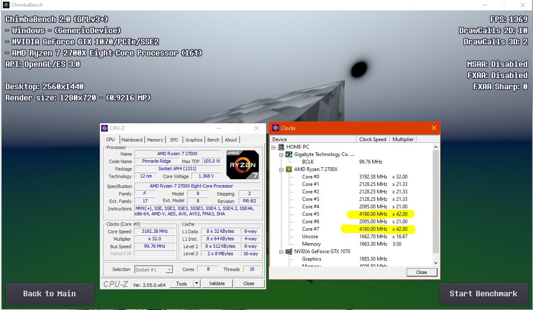This screenshot has width=533, height=310.
Task: Open the Memory tab in CPU-Z
Action: [155, 140]
